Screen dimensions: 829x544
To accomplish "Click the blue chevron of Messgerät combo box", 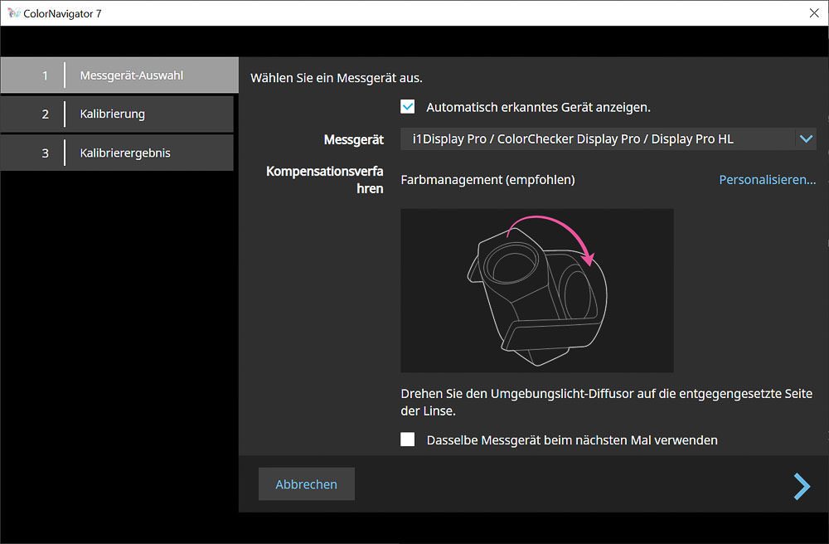I will pos(805,139).
